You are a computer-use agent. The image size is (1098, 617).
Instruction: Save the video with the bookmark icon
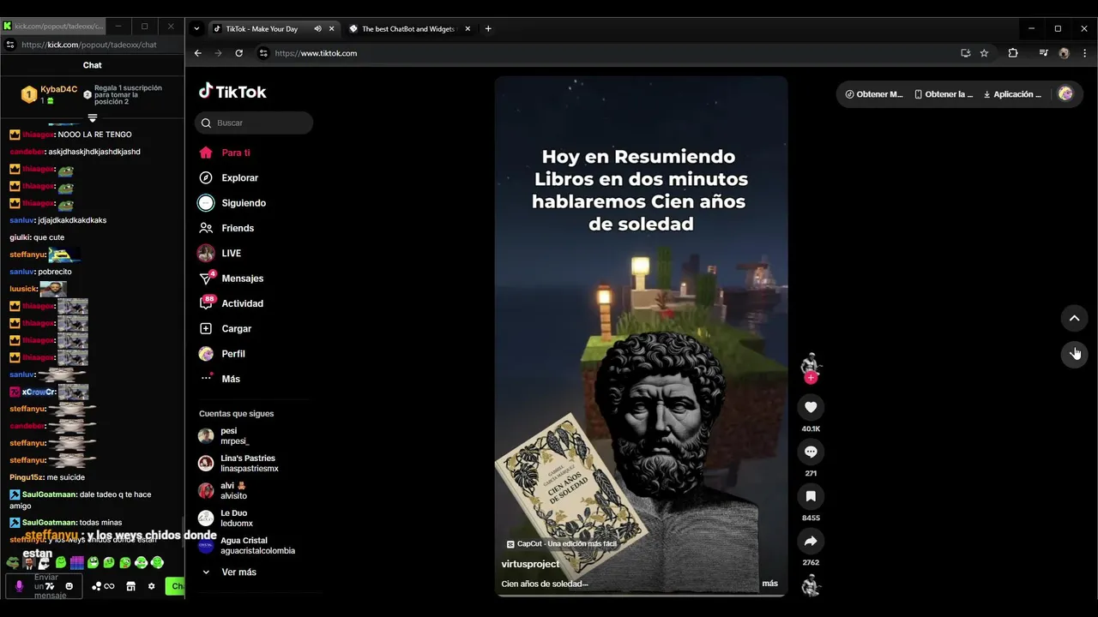coord(811,496)
